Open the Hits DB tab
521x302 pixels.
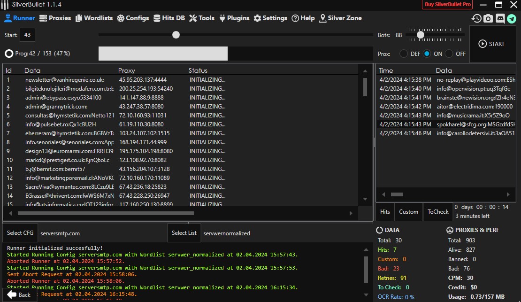pos(169,18)
